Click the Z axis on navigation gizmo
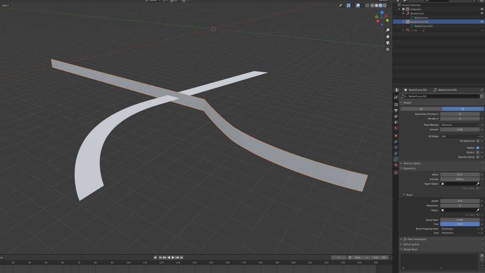This screenshot has height=273, width=485. [x=382, y=12]
